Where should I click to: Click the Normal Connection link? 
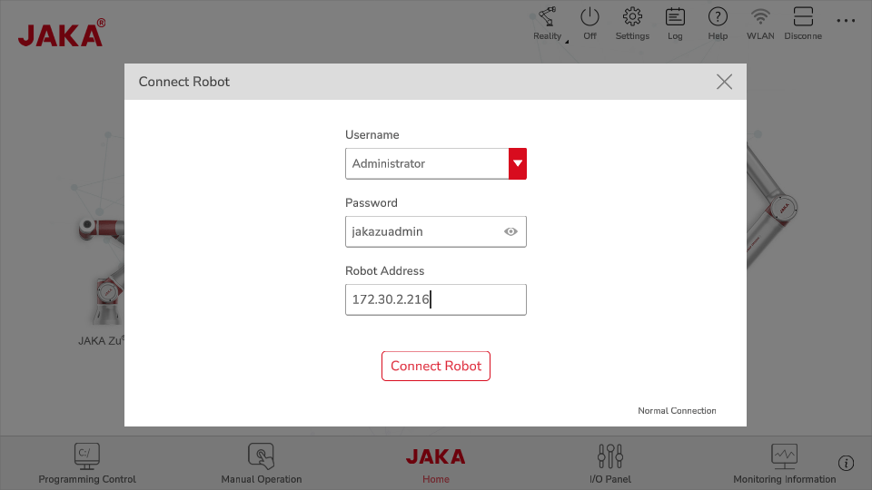[677, 410]
